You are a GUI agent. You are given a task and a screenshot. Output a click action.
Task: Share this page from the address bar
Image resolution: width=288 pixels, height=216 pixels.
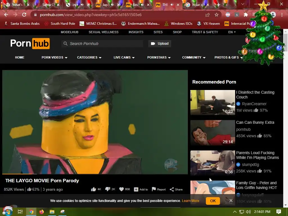click(208, 15)
